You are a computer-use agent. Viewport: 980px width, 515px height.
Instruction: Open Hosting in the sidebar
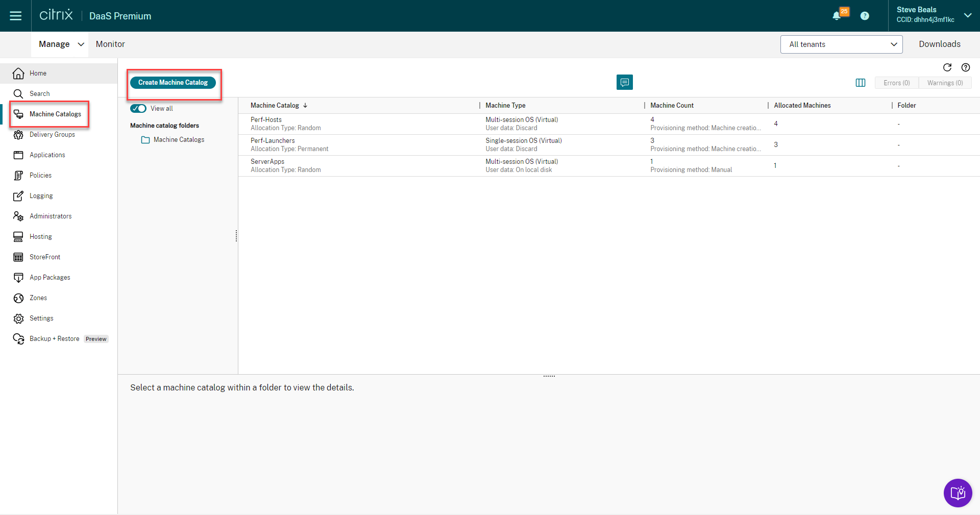[41, 237]
